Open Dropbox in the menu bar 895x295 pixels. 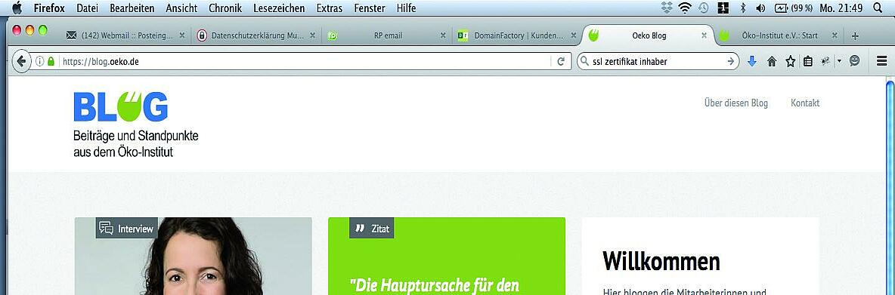coord(667,8)
